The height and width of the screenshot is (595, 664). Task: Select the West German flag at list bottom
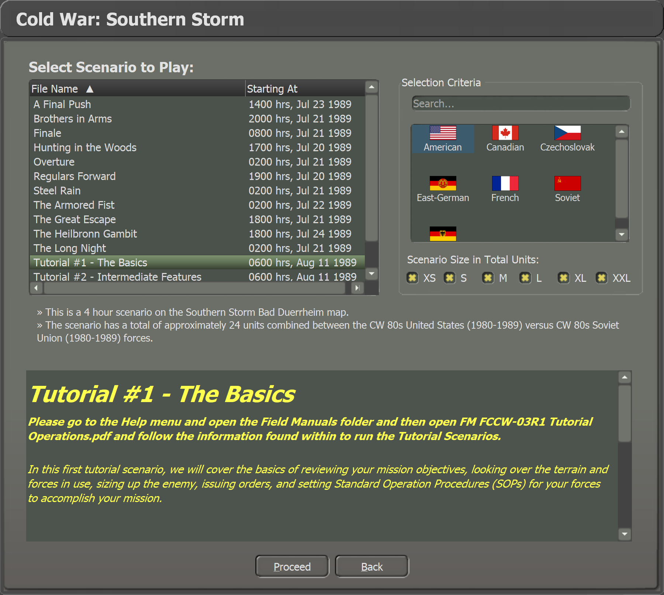pyautogui.click(x=443, y=234)
